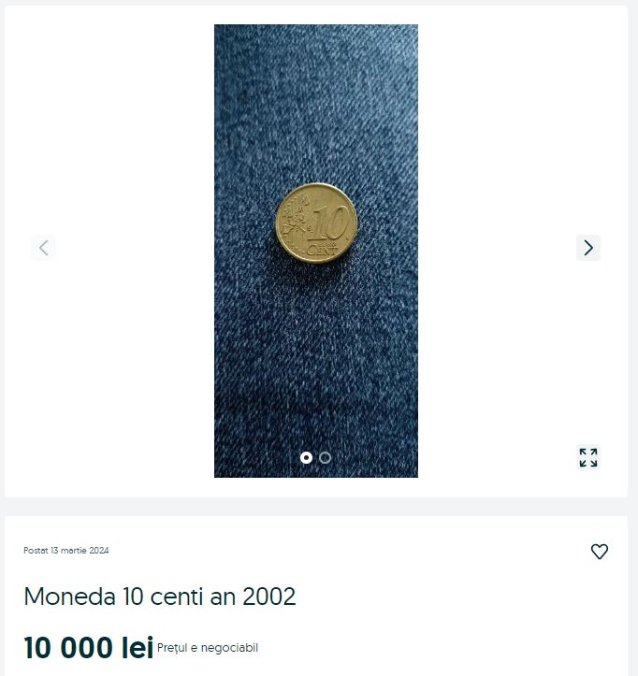
Task: Click the Postat 13 martie 2024 date
Action: pyautogui.click(x=66, y=551)
